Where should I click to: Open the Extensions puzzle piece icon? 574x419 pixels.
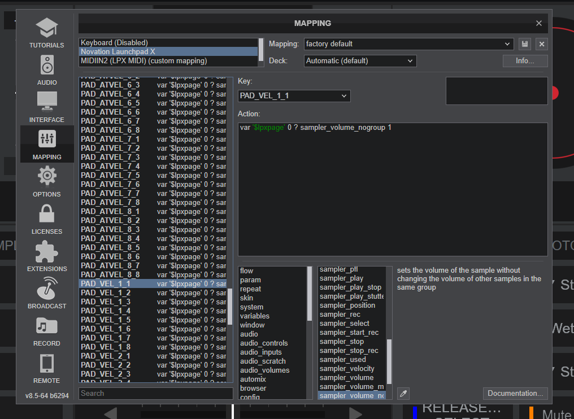pos(47,251)
